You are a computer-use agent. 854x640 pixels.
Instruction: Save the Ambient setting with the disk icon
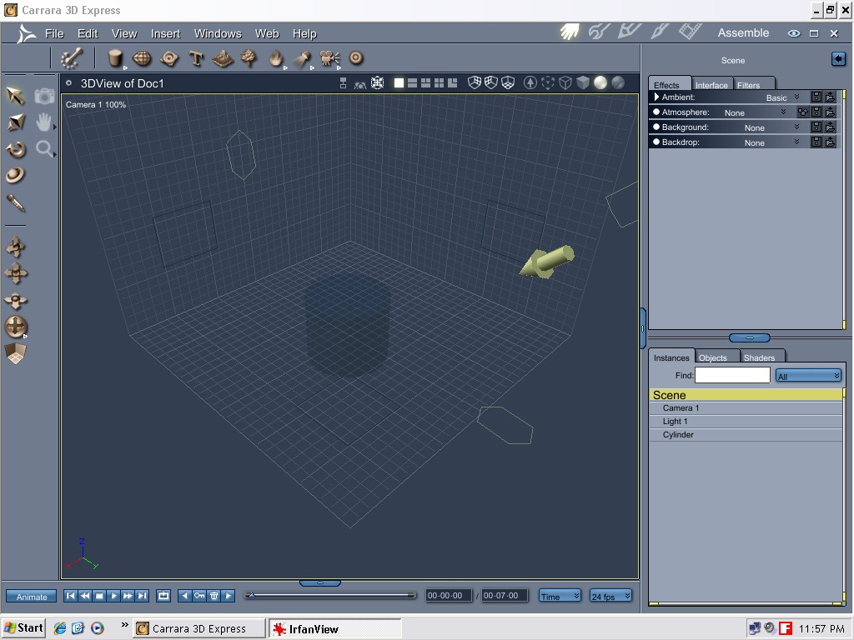coord(816,97)
